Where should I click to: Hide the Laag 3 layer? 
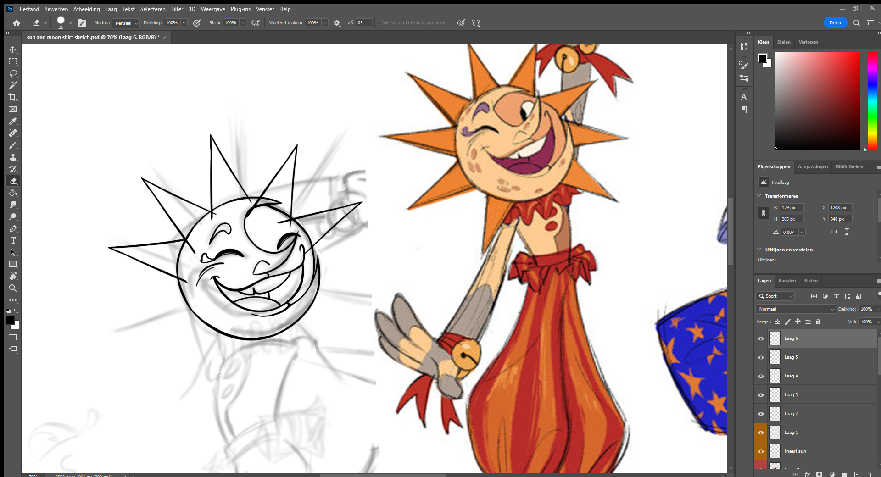point(761,395)
